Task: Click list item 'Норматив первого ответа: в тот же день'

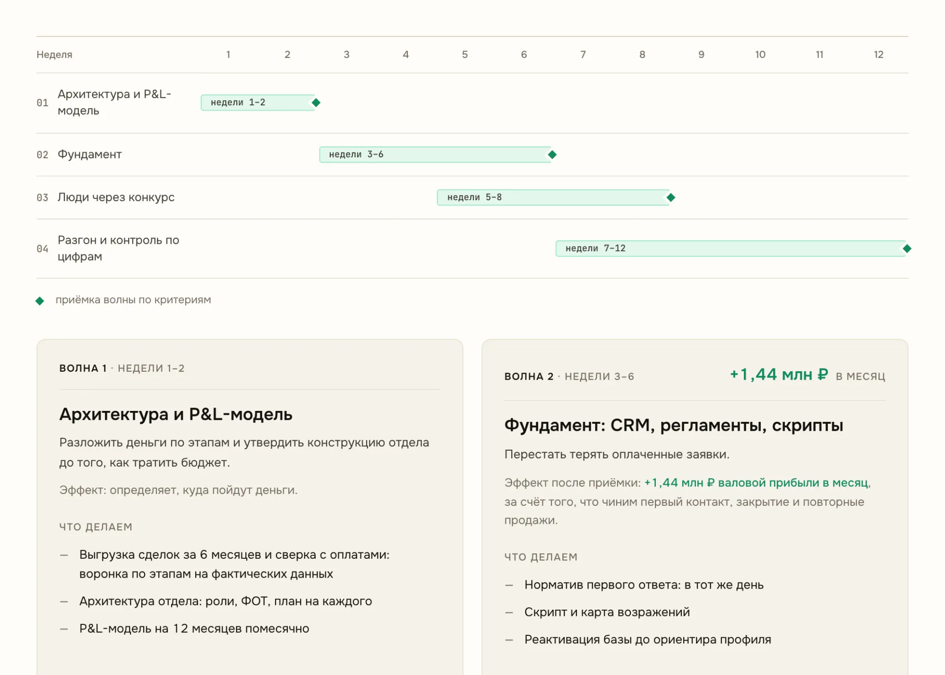Action: click(x=644, y=585)
